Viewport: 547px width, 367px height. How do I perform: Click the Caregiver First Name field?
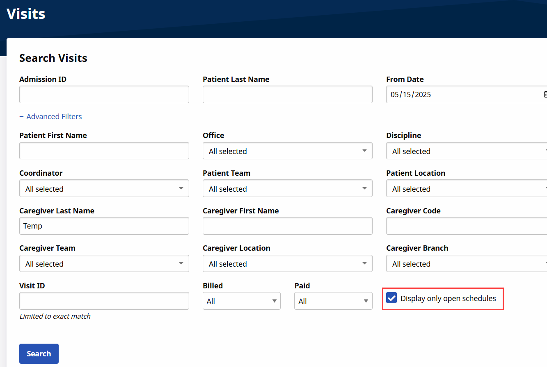click(287, 226)
